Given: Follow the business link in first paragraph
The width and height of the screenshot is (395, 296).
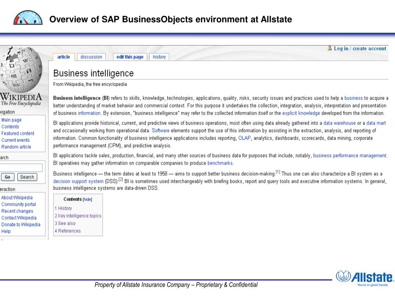Looking at the screenshot, I should click(353, 98).
